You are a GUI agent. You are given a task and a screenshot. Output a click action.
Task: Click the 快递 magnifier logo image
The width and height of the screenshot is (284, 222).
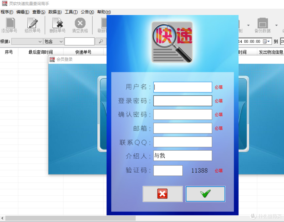coord(172,42)
